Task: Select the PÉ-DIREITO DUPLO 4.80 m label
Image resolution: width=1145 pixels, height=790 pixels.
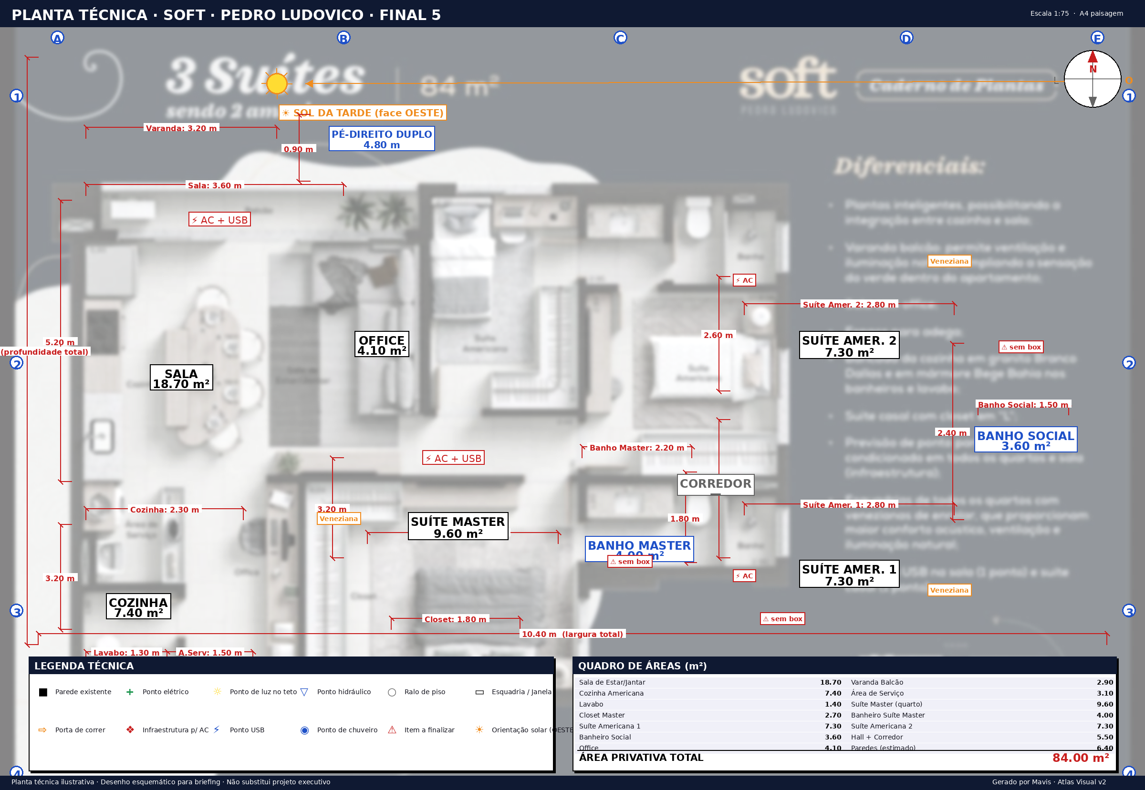Action: (x=382, y=139)
